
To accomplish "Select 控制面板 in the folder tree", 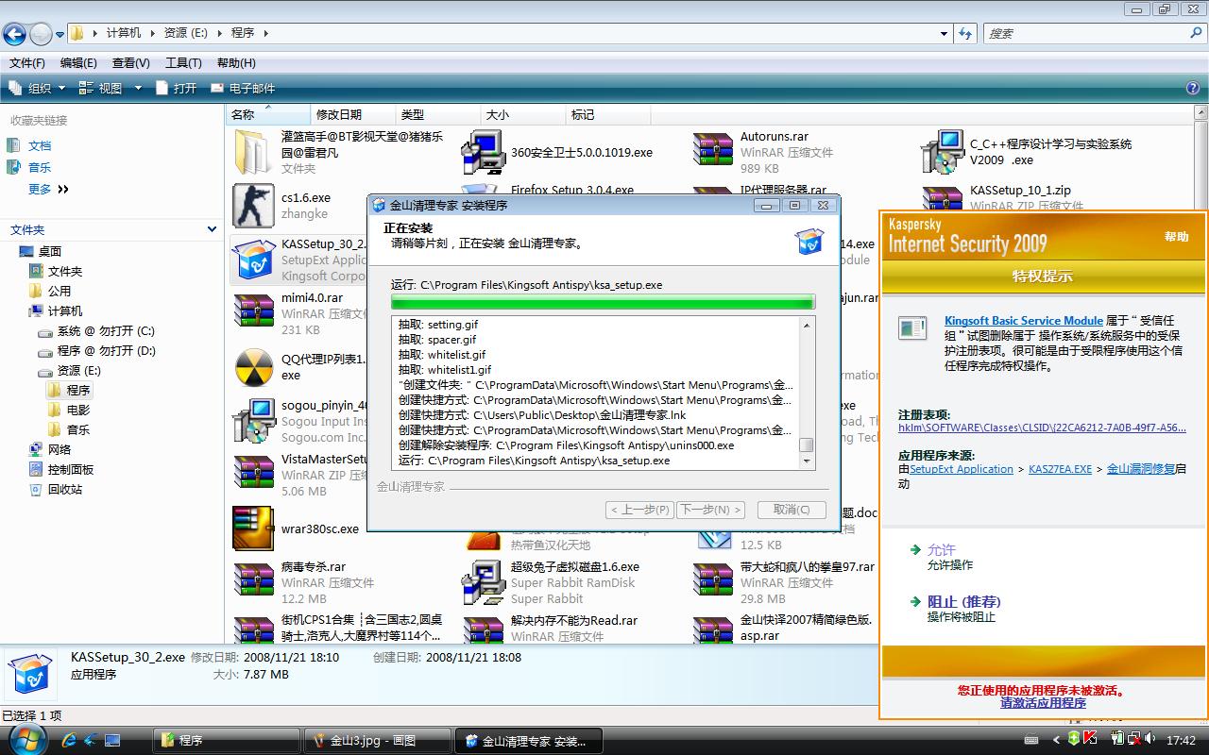I will tap(71, 469).
